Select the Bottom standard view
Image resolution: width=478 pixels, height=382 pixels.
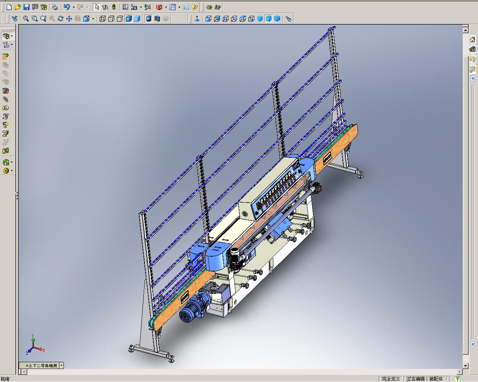(x=251, y=19)
